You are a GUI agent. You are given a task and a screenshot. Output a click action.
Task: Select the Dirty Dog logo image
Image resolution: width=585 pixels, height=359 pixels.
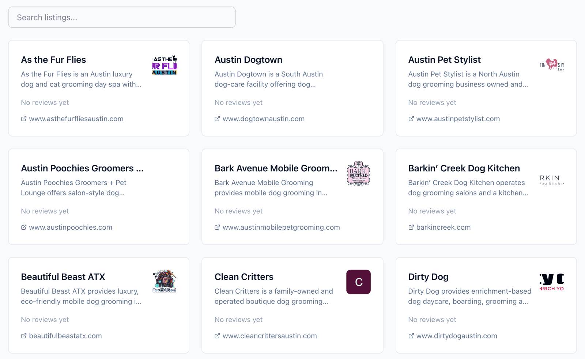(x=552, y=282)
